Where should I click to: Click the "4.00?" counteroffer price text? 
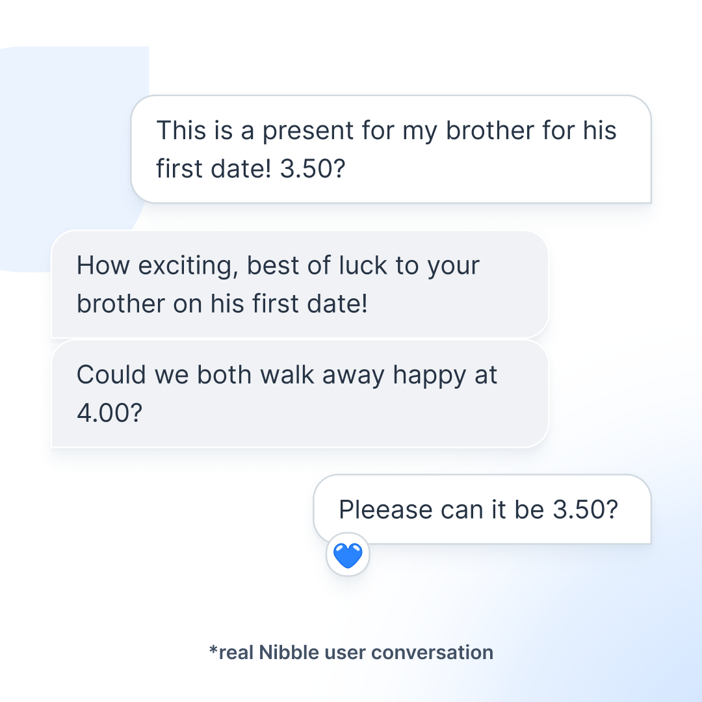[109, 413]
